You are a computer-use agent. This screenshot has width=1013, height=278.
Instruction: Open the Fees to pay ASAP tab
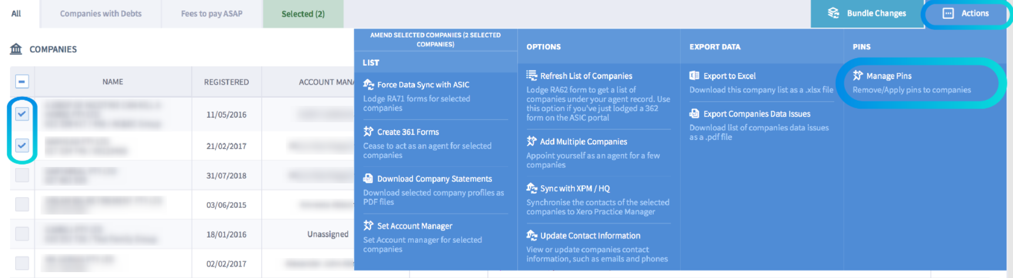tap(212, 14)
